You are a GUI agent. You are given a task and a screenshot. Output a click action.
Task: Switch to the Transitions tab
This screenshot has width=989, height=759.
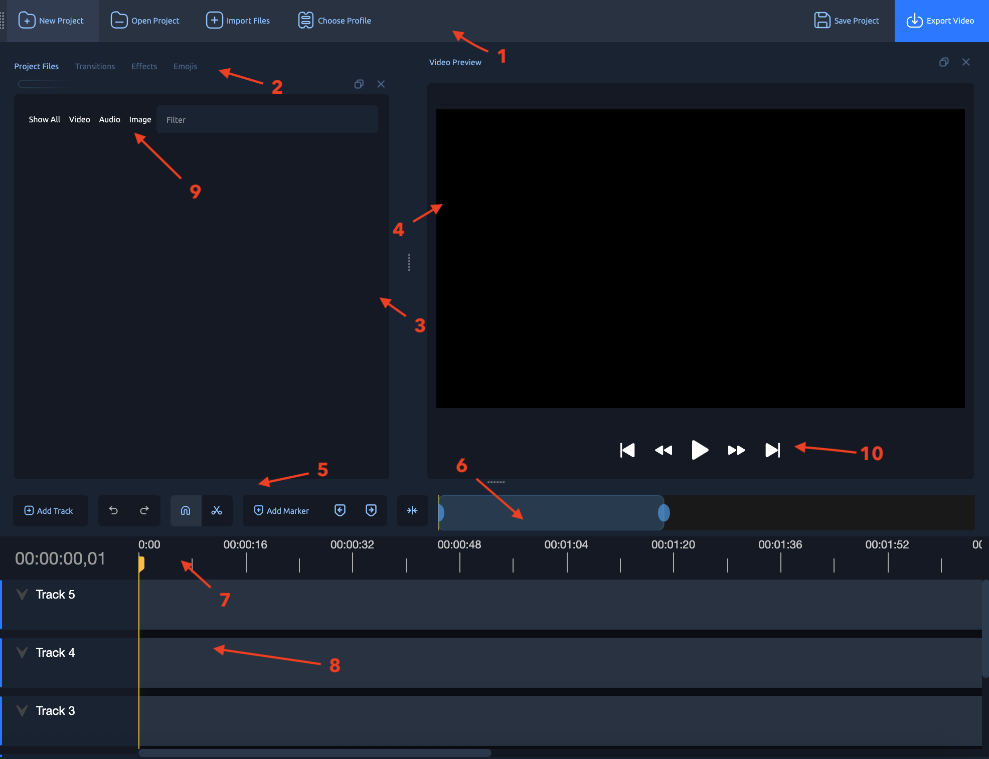(95, 66)
